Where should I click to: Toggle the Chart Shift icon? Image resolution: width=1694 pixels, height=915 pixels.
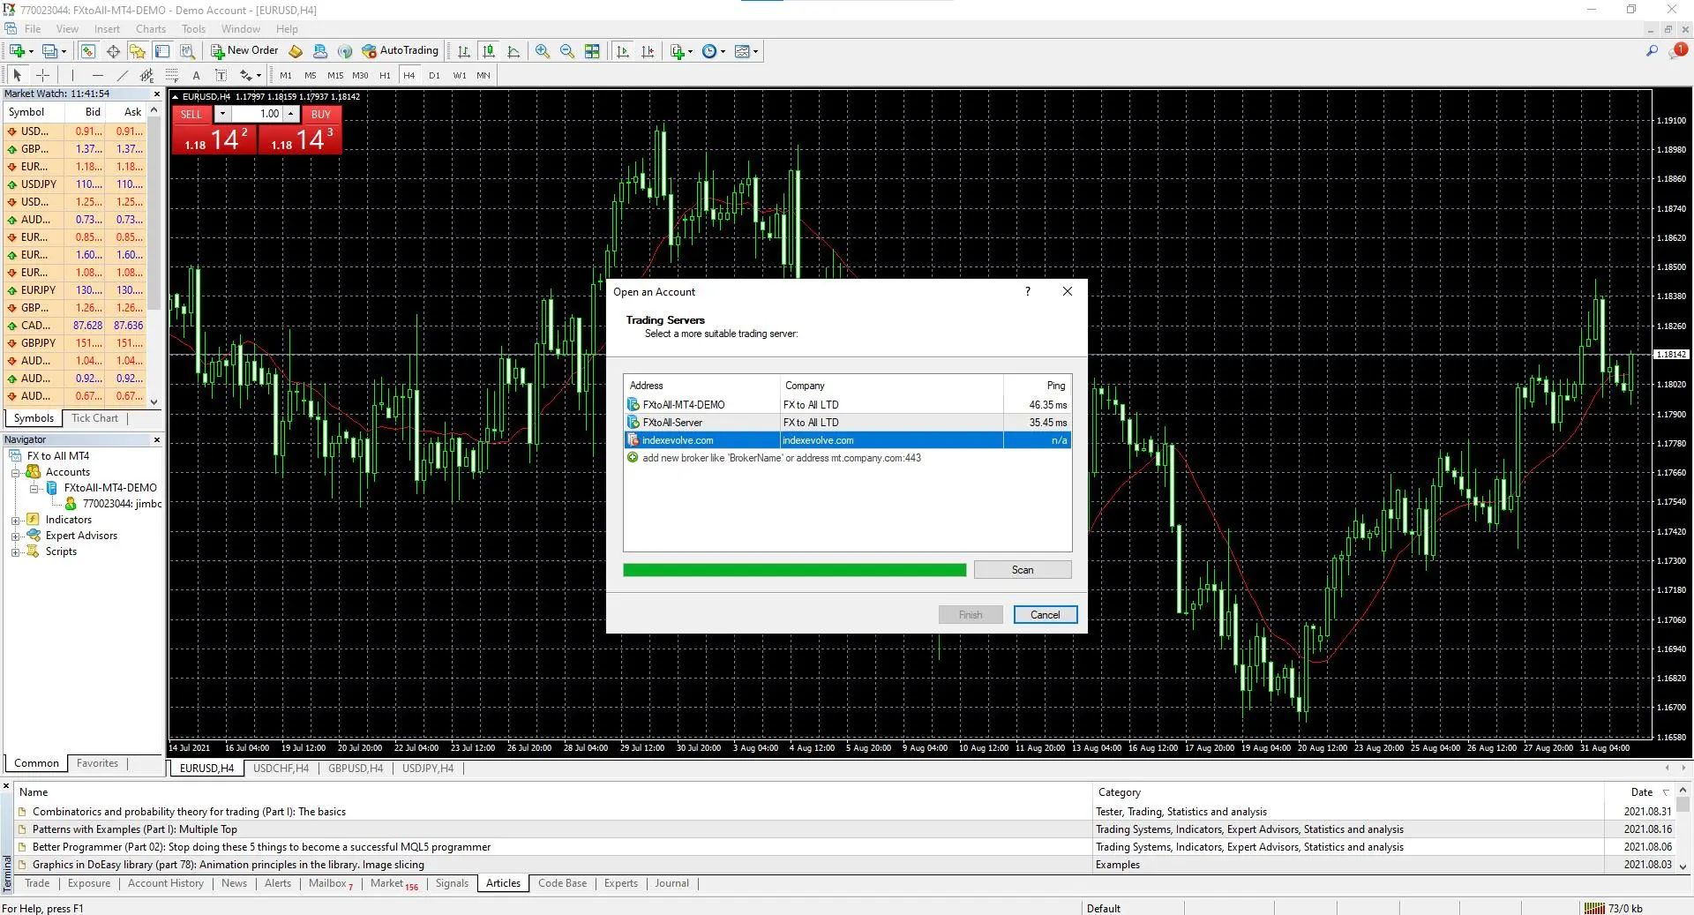(x=648, y=51)
